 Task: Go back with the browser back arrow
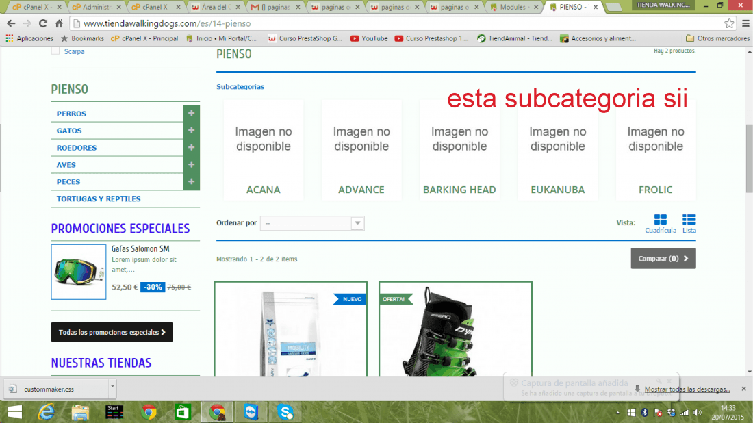click(10, 23)
